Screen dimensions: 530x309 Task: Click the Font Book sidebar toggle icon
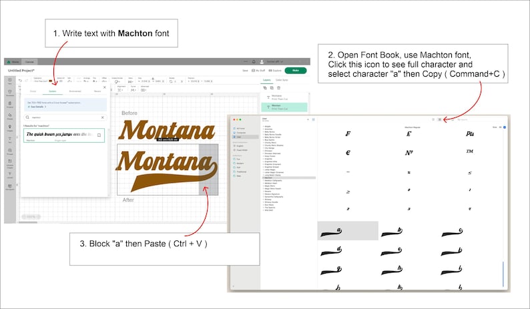point(313,119)
